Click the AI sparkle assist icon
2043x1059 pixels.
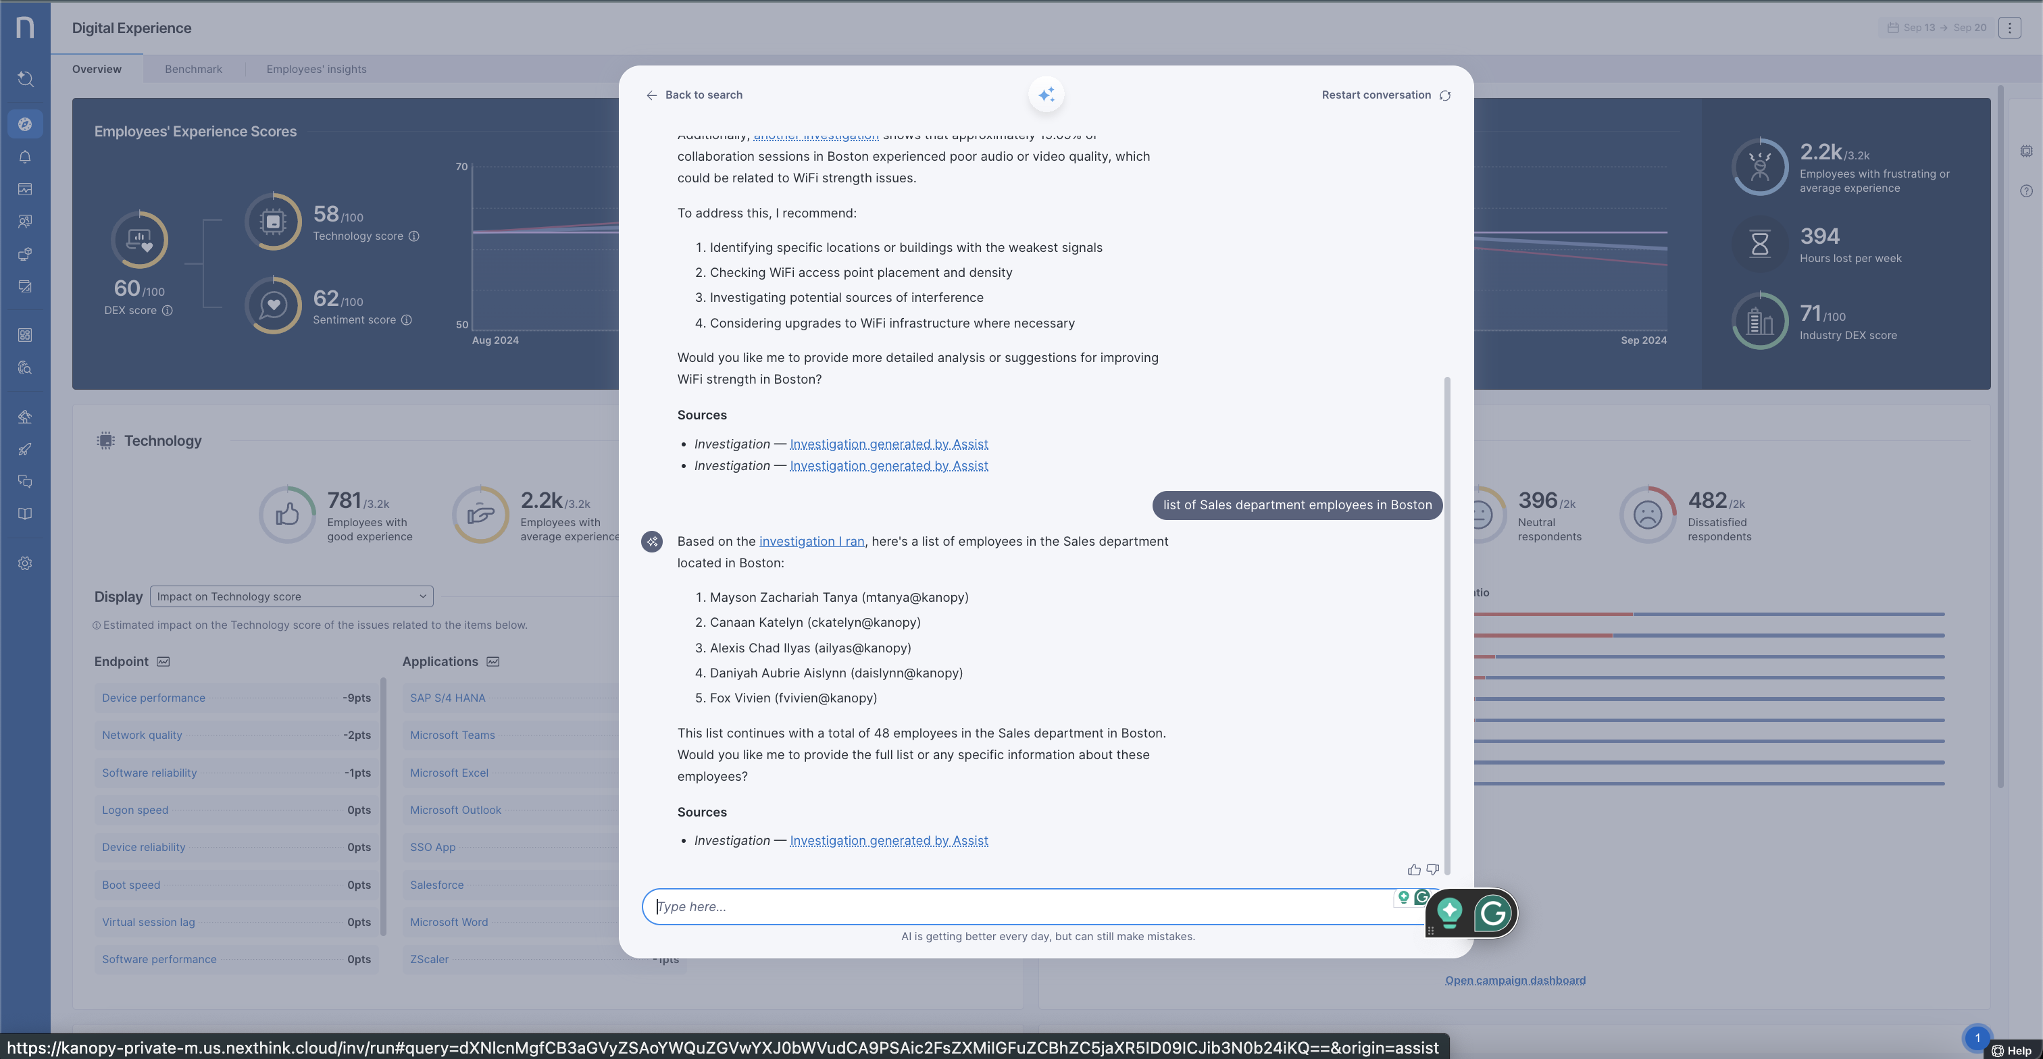[x=1046, y=95]
